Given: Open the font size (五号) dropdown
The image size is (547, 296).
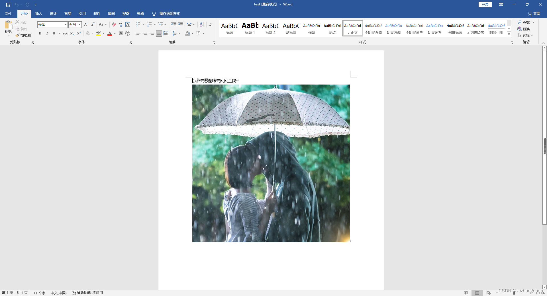Looking at the screenshot, I should coord(80,25).
